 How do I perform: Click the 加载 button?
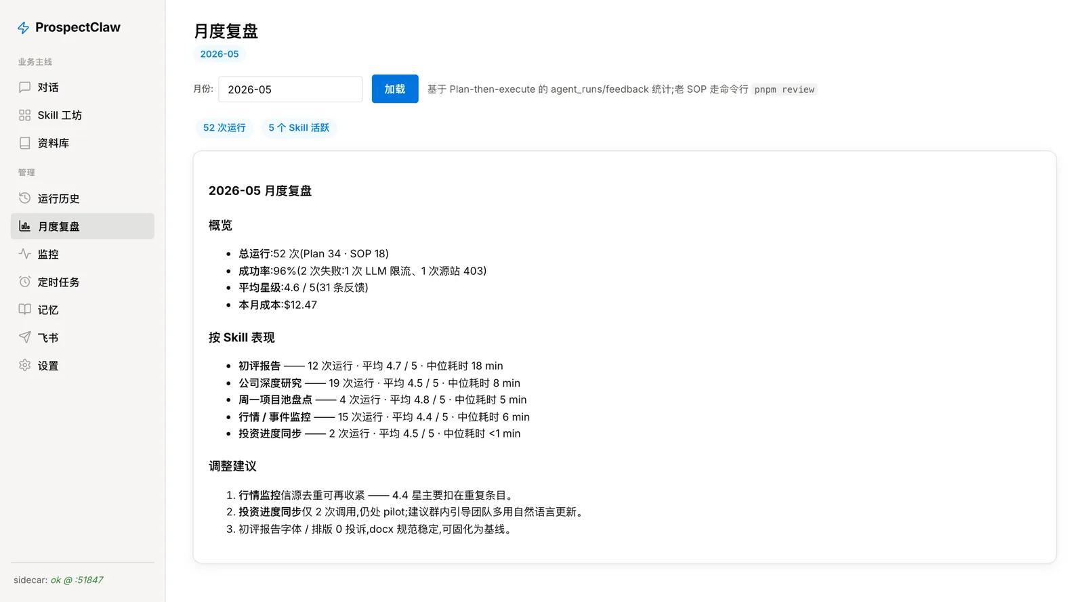(395, 89)
